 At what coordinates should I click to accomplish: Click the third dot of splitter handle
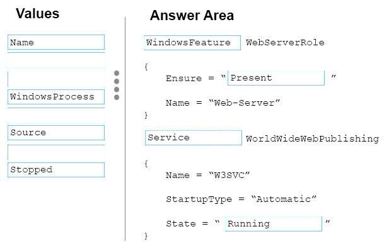(117, 89)
